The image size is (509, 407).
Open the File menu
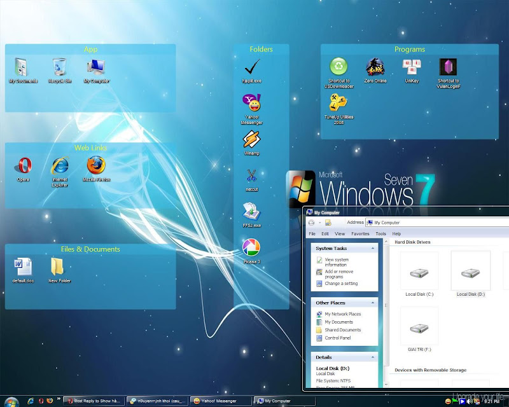tap(312, 233)
